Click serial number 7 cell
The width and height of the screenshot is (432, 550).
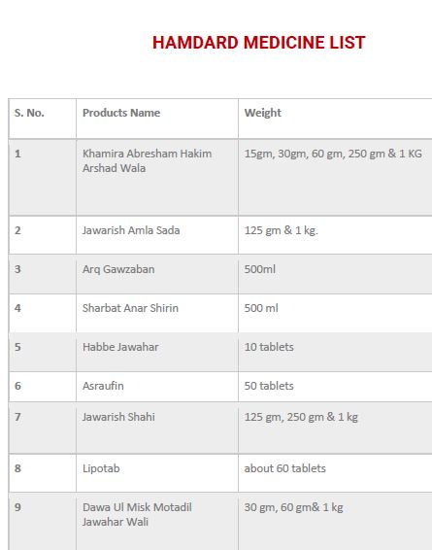(x=43, y=428)
